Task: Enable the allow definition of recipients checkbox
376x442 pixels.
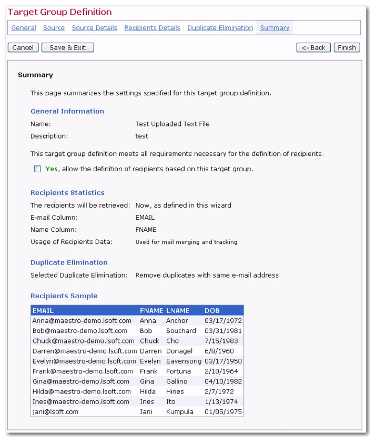Action: tap(37, 169)
